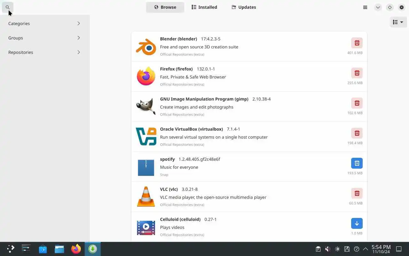409x256 pixels.
Task: Open System Settings from the taskbar
Action: [x=26, y=249]
